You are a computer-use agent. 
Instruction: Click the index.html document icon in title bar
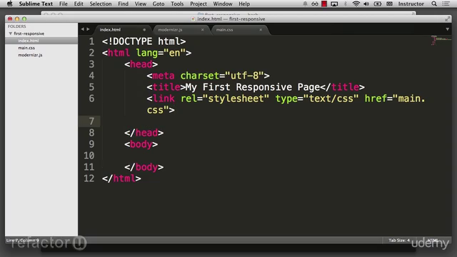[193, 19]
